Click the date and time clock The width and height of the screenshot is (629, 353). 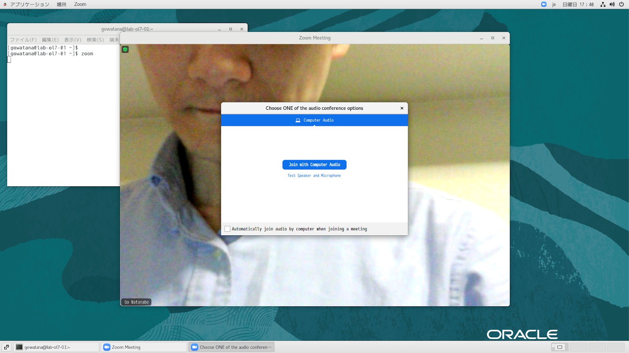pos(578,4)
